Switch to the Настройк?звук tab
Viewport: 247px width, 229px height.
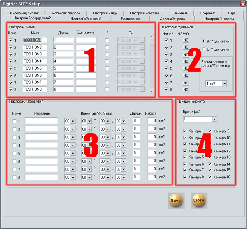click(105, 13)
